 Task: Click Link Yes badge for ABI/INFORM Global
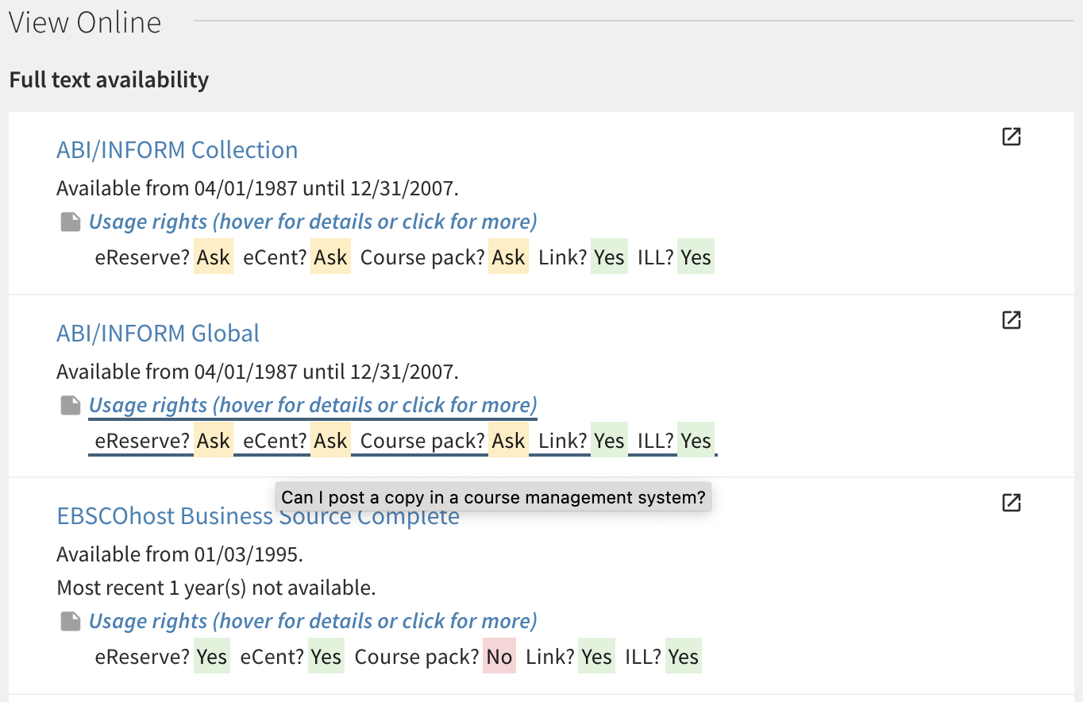[609, 441]
